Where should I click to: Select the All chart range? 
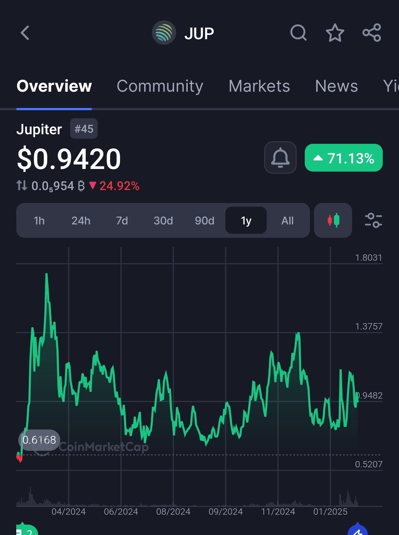(x=287, y=221)
